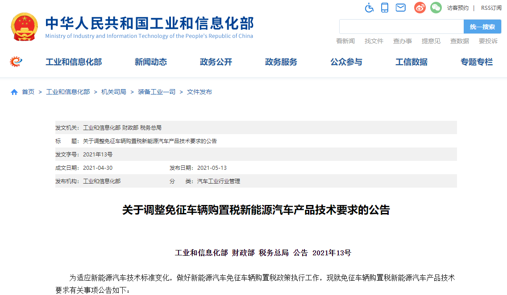Open the red Weibo icon

pyautogui.click(x=420, y=8)
